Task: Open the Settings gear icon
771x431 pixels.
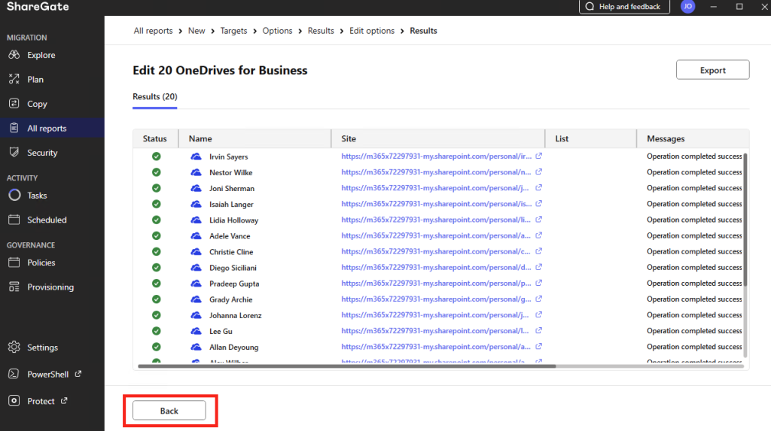Action: point(14,347)
